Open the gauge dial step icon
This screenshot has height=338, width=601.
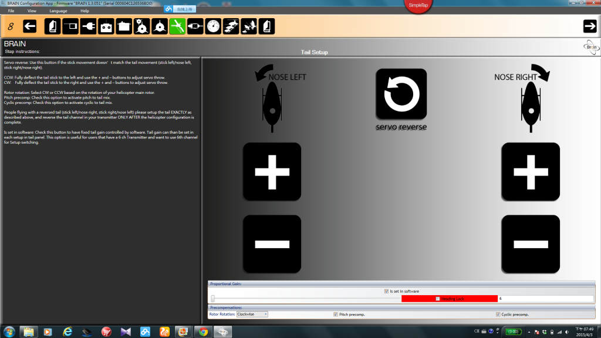point(213,26)
